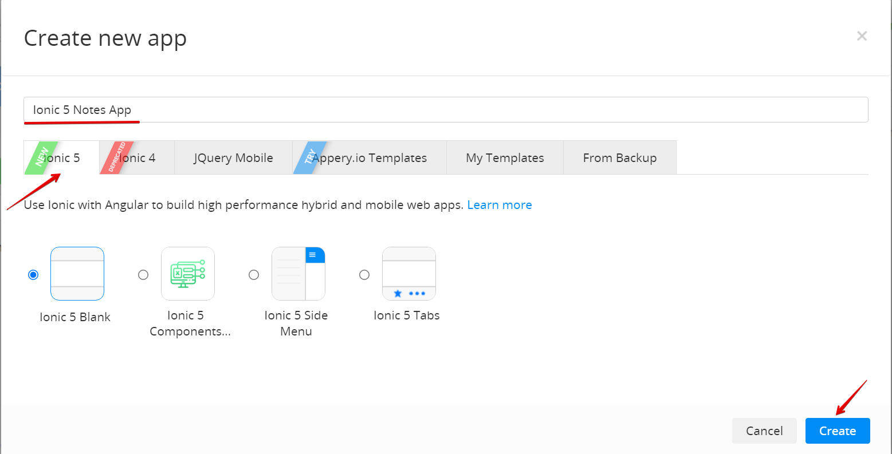892x454 pixels.
Task: Close the Create new app dialog
Action: (x=862, y=36)
